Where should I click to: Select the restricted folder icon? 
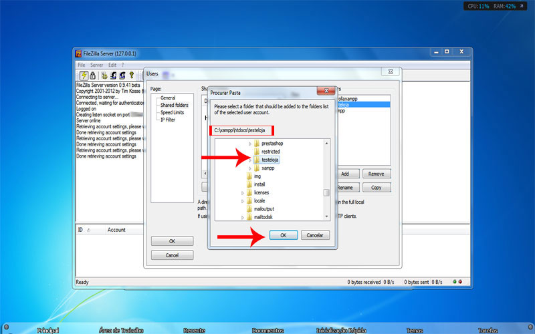coord(257,152)
